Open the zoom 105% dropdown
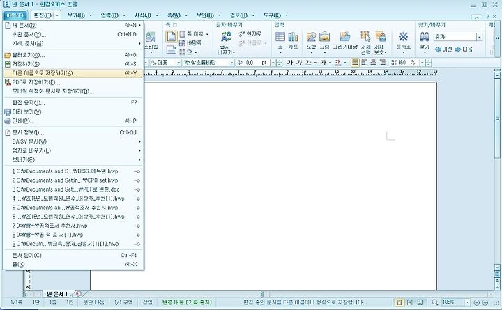This screenshot has width=502, height=310. click(x=467, y=302)
